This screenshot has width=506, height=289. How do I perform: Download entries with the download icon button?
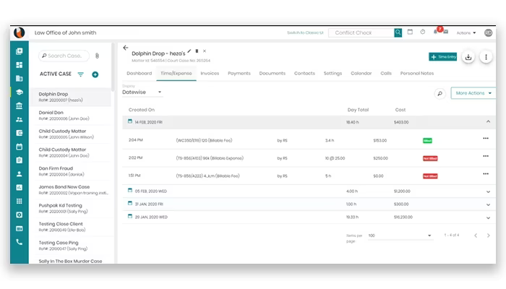(468, 57)
